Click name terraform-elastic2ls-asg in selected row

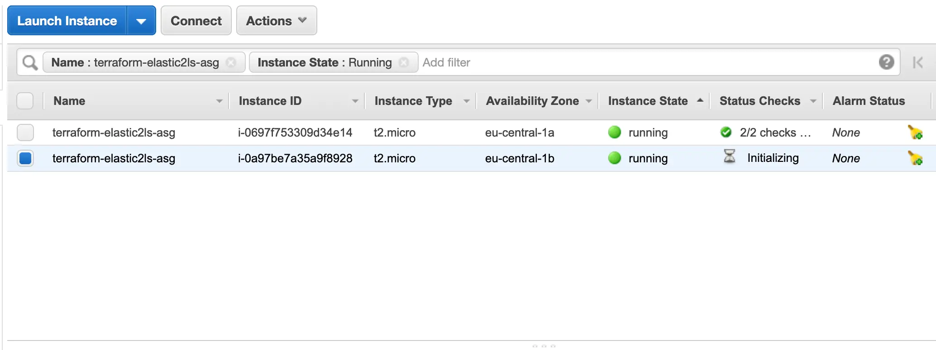pos(114,158)
